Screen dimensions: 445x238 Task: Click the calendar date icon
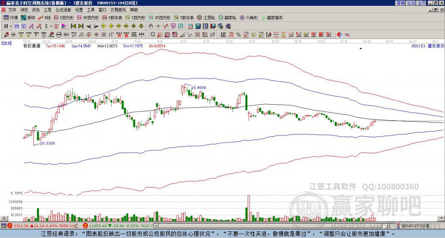[190, 26]
